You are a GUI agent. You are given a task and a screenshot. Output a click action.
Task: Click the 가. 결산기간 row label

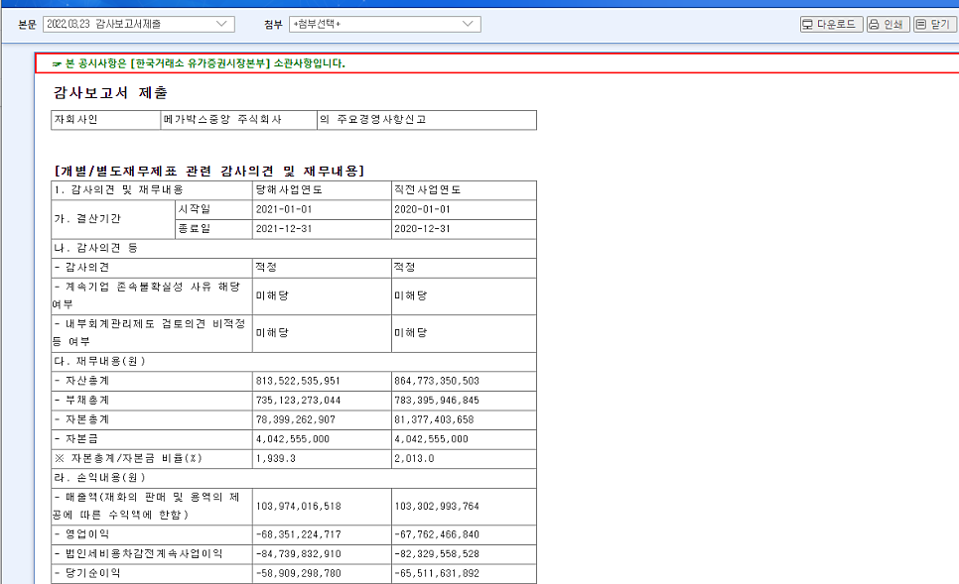[113, 219]
